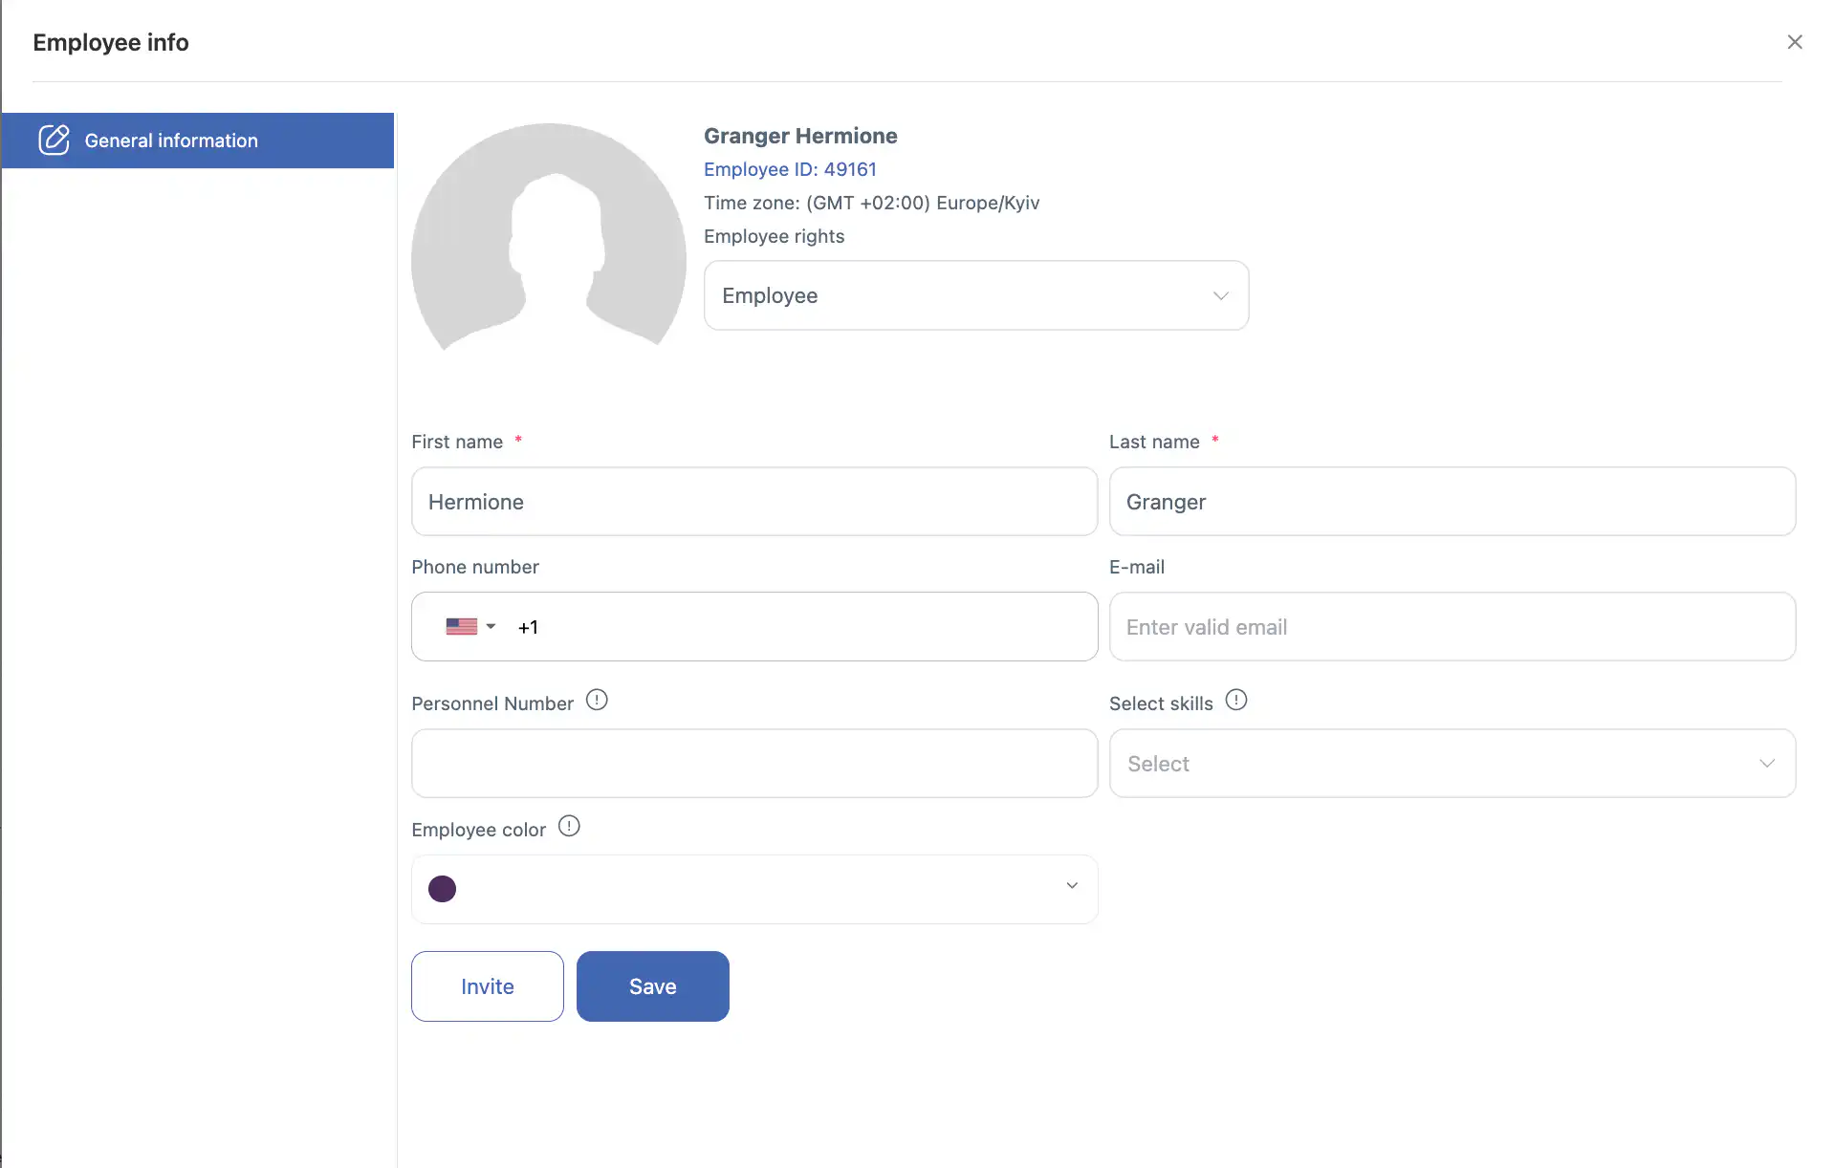Close the Employee info dialog
1834x1168 pixels.
(x=1795, y=42)
